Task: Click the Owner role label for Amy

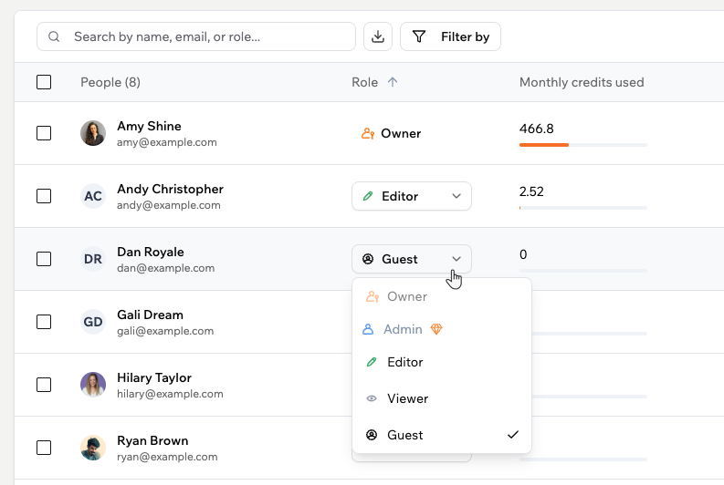Action: click(401, 133)
